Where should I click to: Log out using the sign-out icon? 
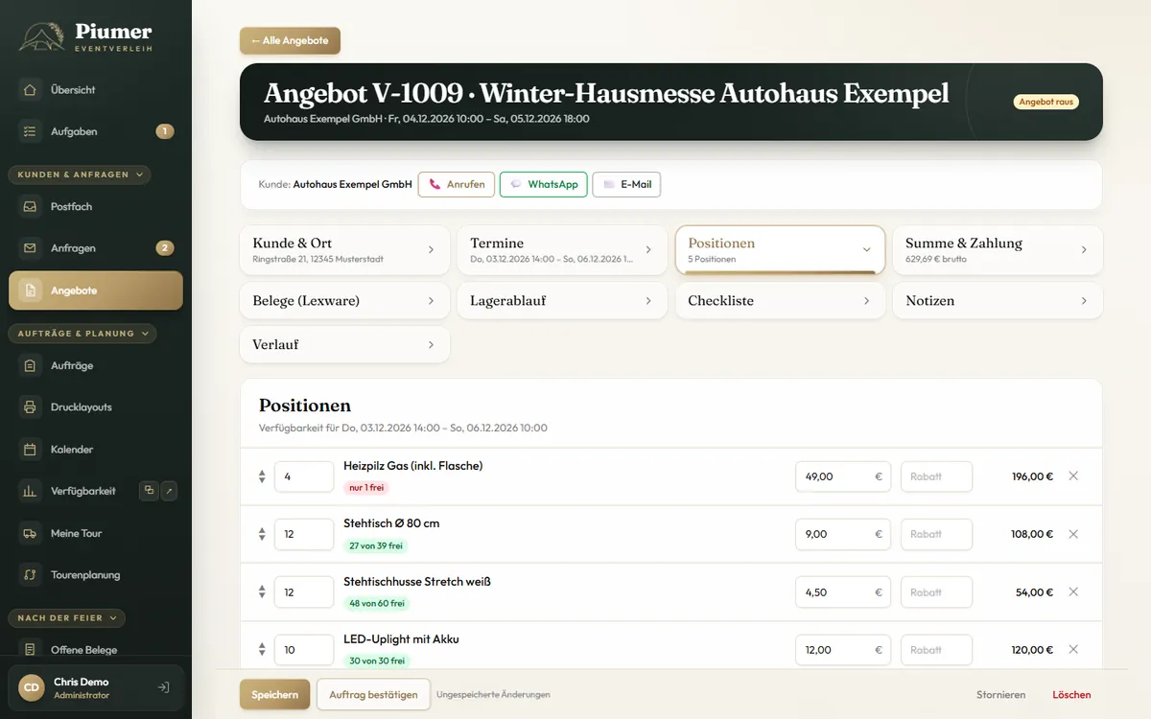click(x=164, y=687)
